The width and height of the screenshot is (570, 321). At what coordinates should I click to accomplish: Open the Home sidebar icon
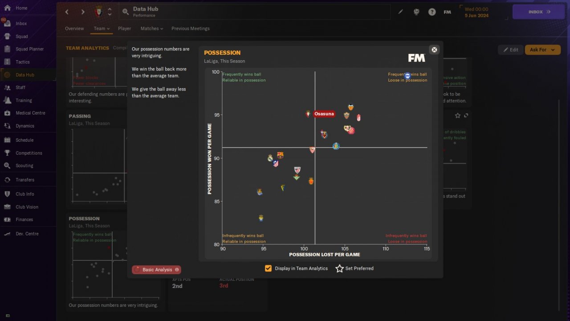pos(7,8)
